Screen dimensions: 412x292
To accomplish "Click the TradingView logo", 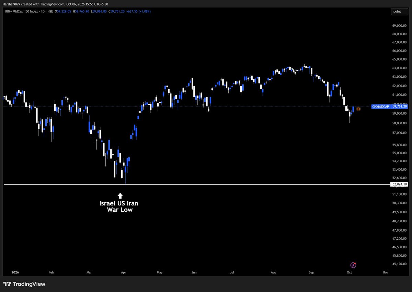I will click(x=24, y=284).
